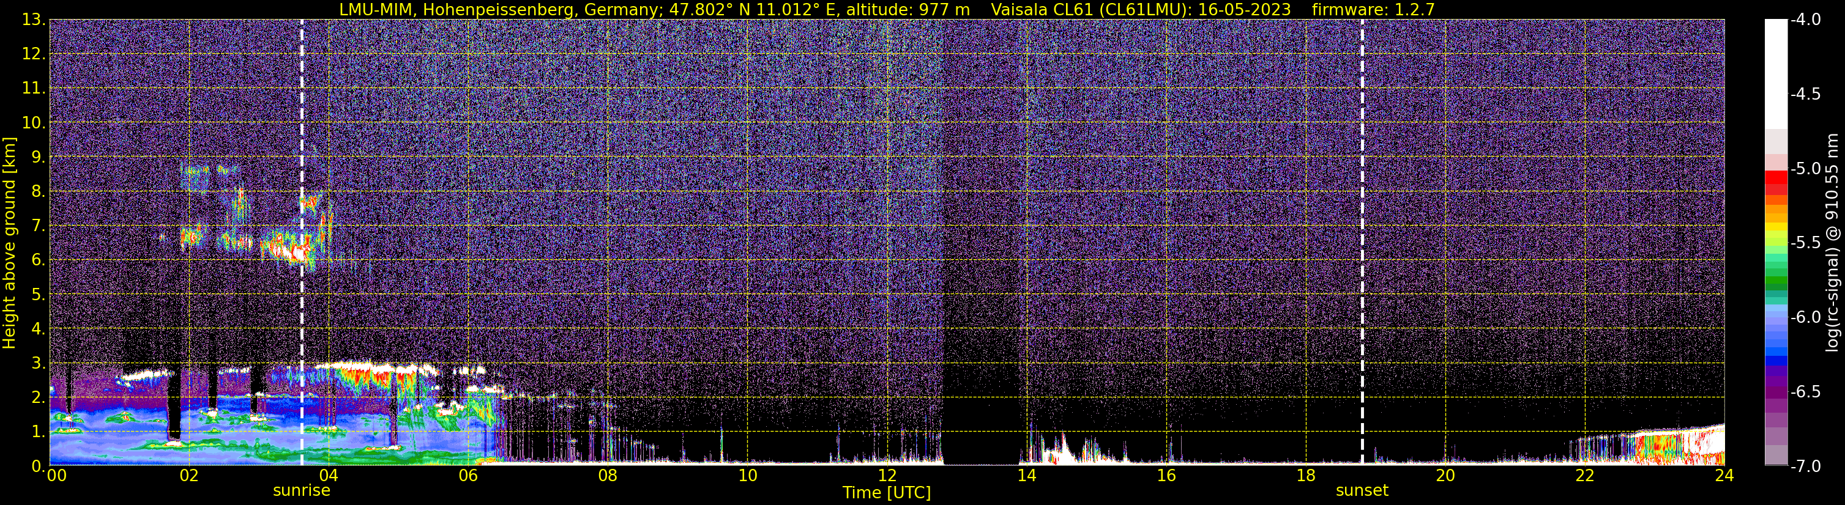Click the 'firmware: 1.2.7' title text

click(x=1373, y=9)
